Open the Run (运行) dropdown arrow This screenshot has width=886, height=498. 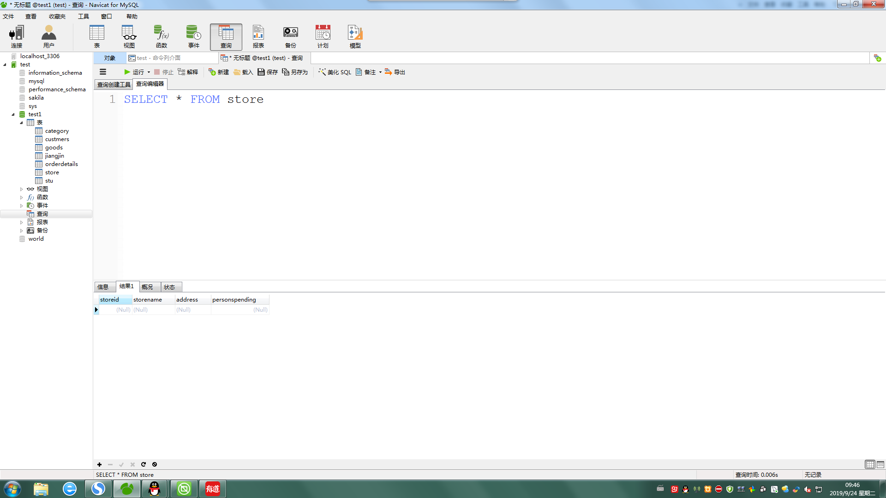[149, 72]
